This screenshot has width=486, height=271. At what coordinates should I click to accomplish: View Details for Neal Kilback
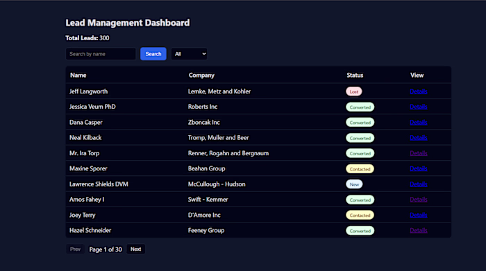[x=419, y=138]
